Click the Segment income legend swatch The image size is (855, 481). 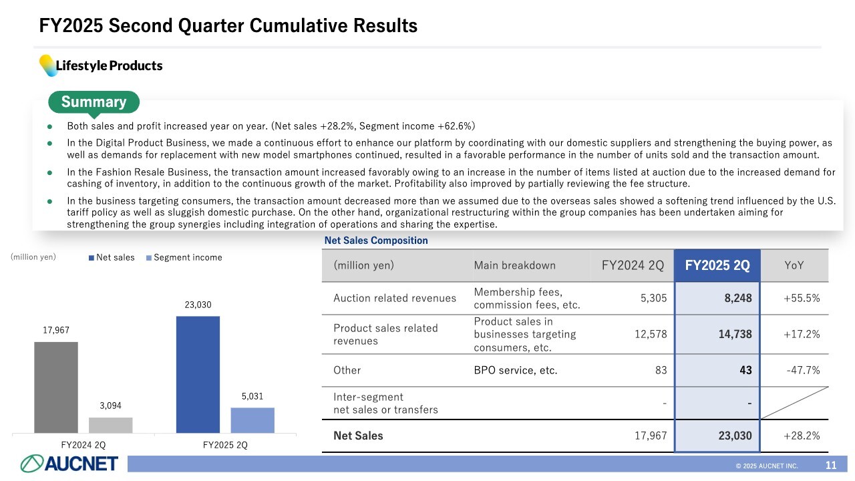click(x=149, y=258)
